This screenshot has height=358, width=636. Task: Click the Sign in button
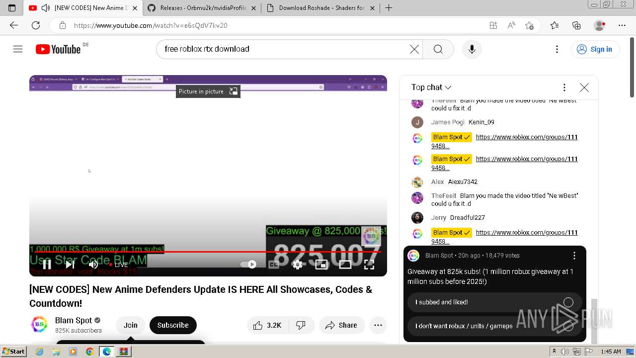pyautogui.click(x=595, y=49)
